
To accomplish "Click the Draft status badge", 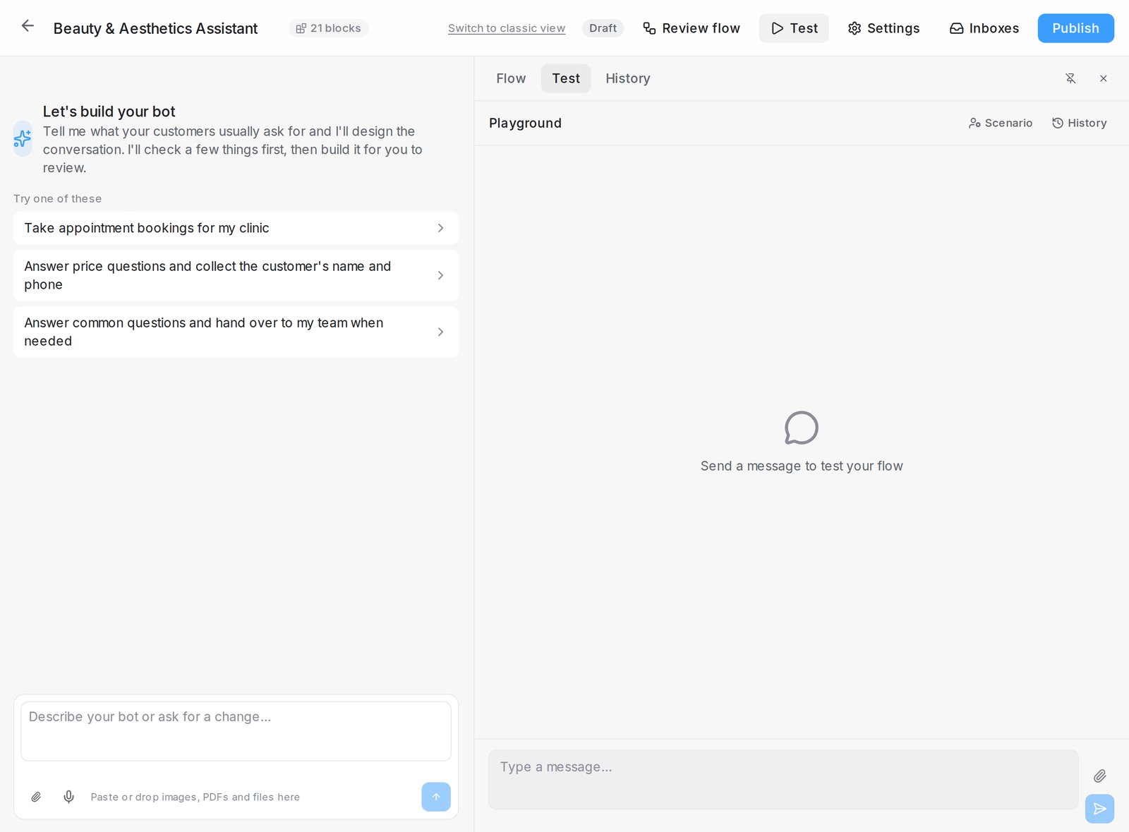I will pyautogui.click(x=603, y=28).
